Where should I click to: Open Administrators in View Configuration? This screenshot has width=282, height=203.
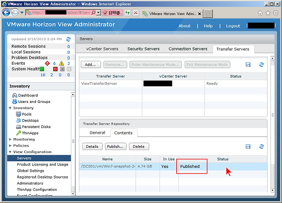click(x=30, y=183)
